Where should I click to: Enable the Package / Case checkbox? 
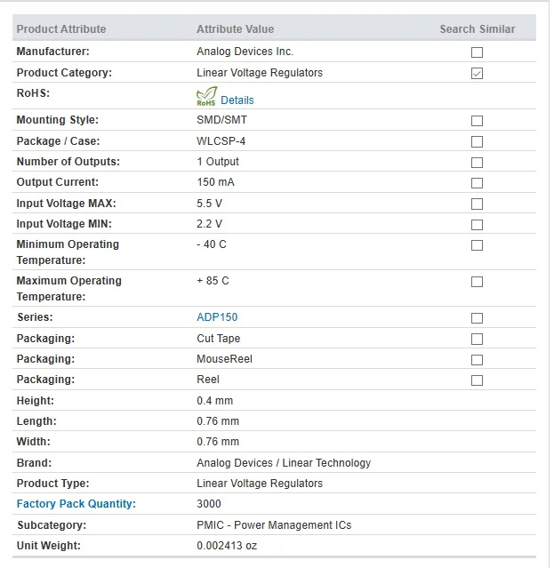pyautogui.click(x=477, y=141)
